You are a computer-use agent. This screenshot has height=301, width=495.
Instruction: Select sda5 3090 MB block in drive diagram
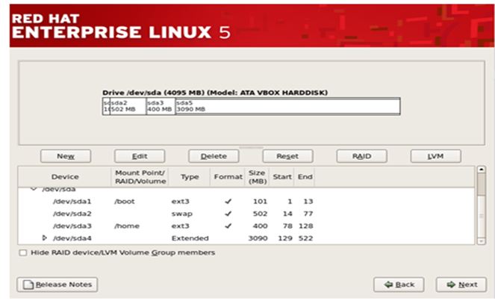click(287, 106)
